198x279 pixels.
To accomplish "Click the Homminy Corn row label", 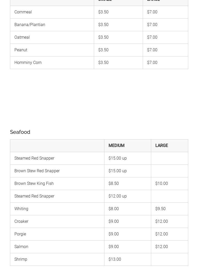I will click(28, 63).
